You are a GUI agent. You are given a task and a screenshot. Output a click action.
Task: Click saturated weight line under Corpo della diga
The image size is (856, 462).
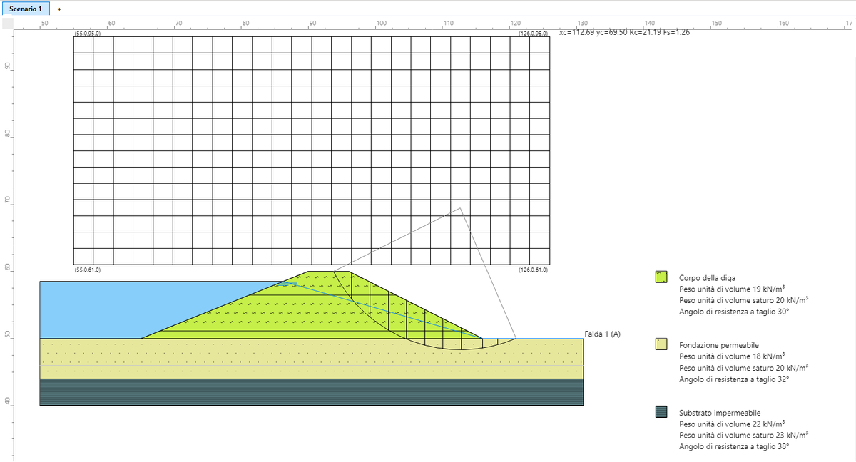coord(743,300)
